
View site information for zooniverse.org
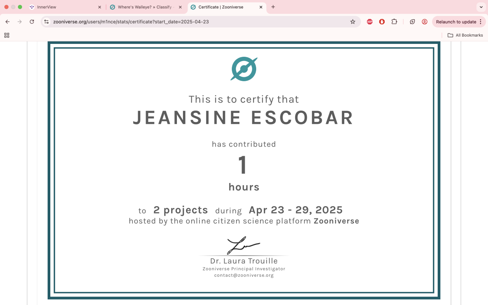click(x=47, y=22)
